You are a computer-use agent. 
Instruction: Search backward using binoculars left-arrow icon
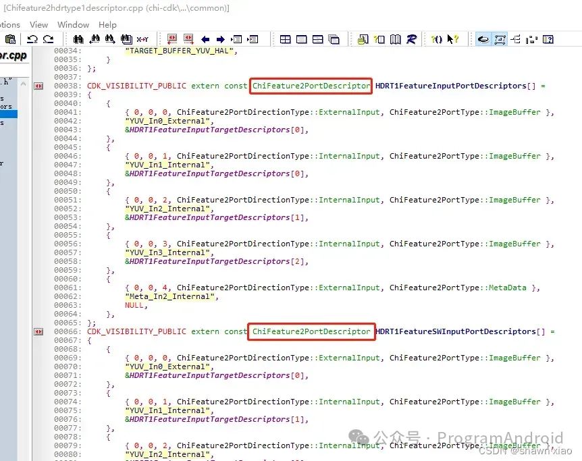(x=95, y=39)
